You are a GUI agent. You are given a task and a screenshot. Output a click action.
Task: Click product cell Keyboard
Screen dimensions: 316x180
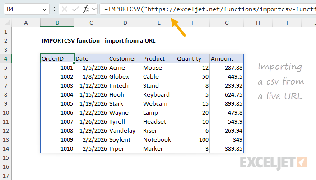pyautogui.click(x=159, y=94)
